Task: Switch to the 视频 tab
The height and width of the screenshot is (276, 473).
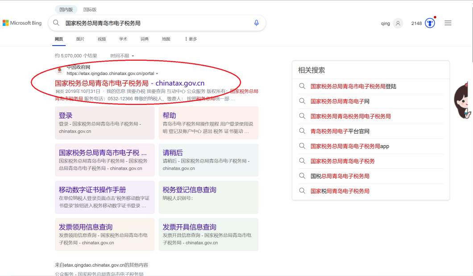Action: [x=102, y=39]
